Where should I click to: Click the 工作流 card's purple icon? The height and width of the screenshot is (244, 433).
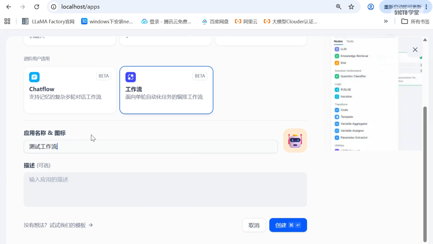(x=131, y=77)
